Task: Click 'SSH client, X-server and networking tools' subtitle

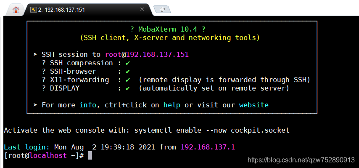Action: point(170,38)
